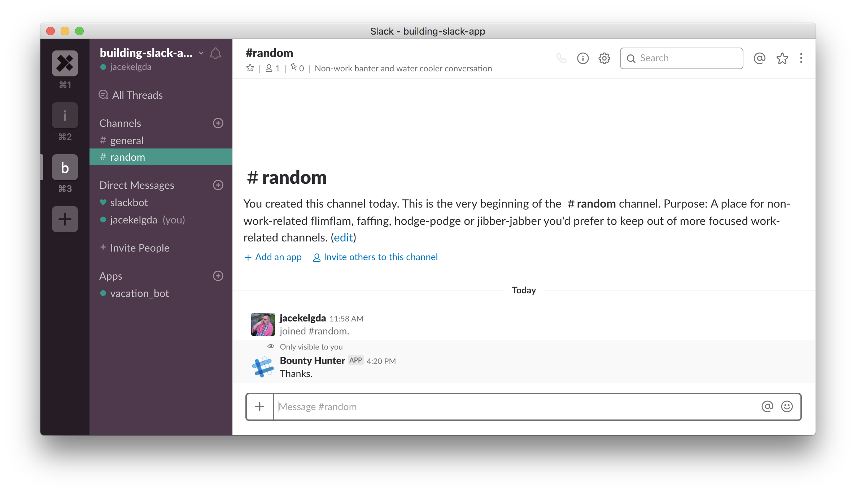856x493 pixels.
Task: Click the phone/call icon in toolbar
Action: tap(562, 58)
